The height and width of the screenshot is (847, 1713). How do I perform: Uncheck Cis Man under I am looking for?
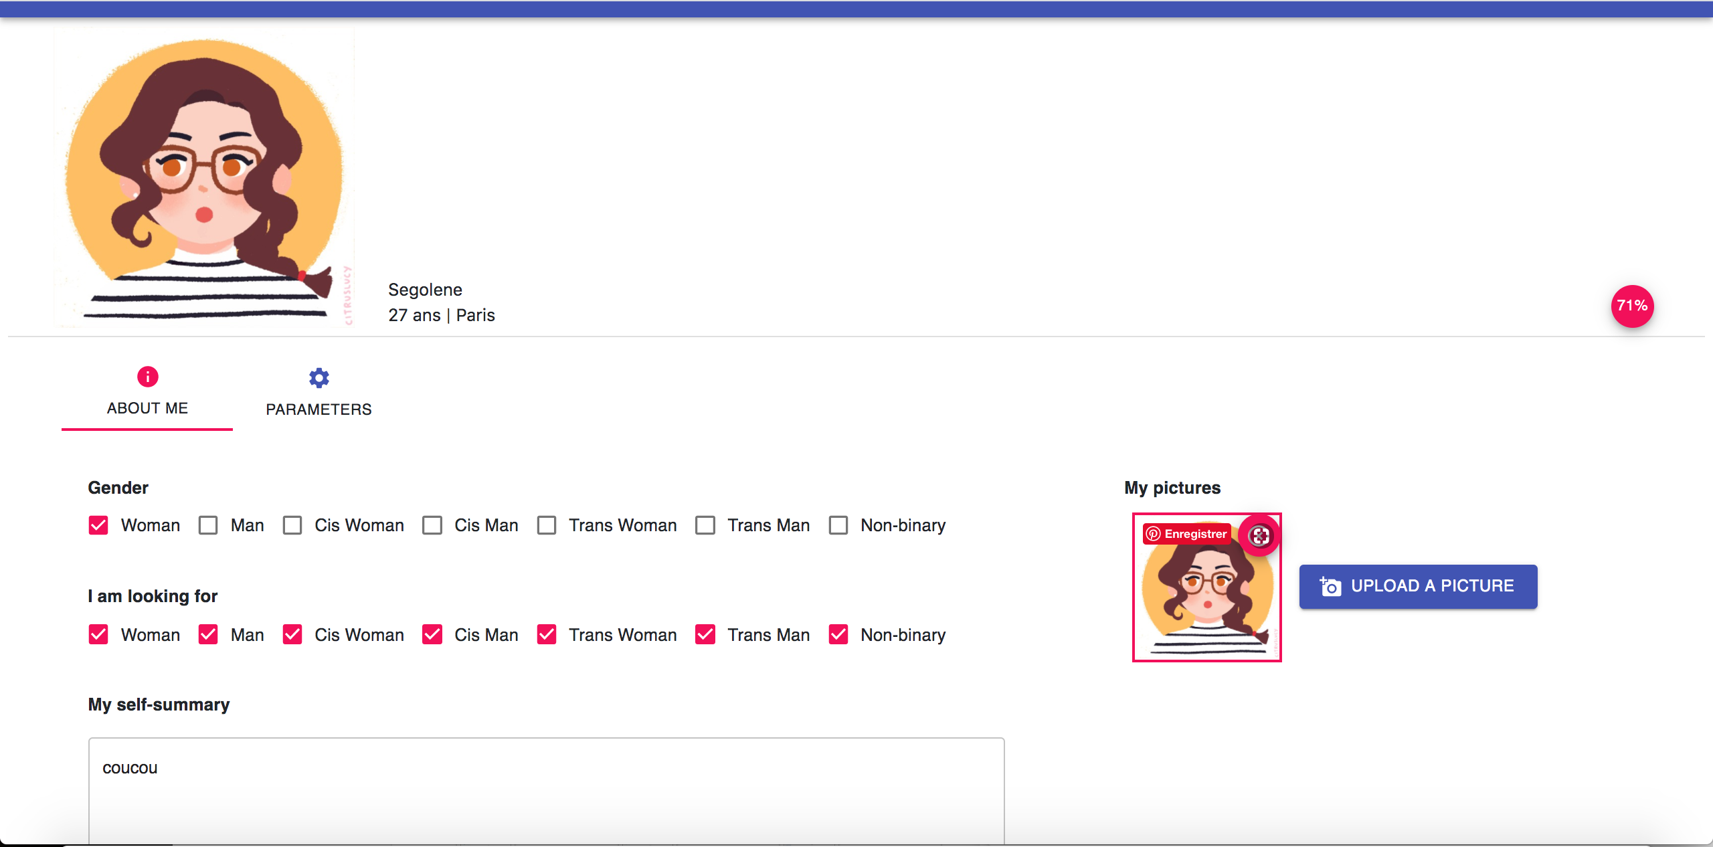[432, 634]
